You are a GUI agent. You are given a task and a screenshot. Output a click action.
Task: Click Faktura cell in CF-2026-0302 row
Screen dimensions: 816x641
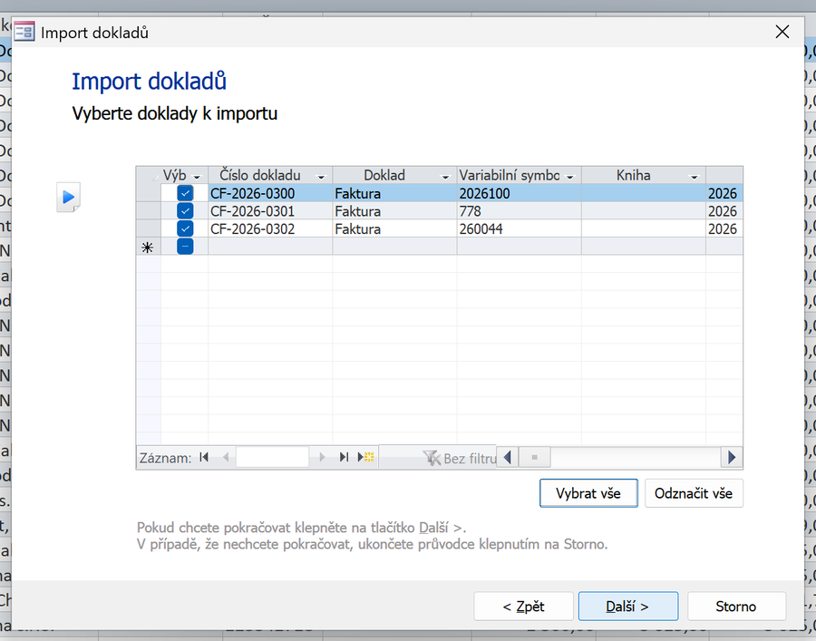pyautogui.click(x=394, y=228)
